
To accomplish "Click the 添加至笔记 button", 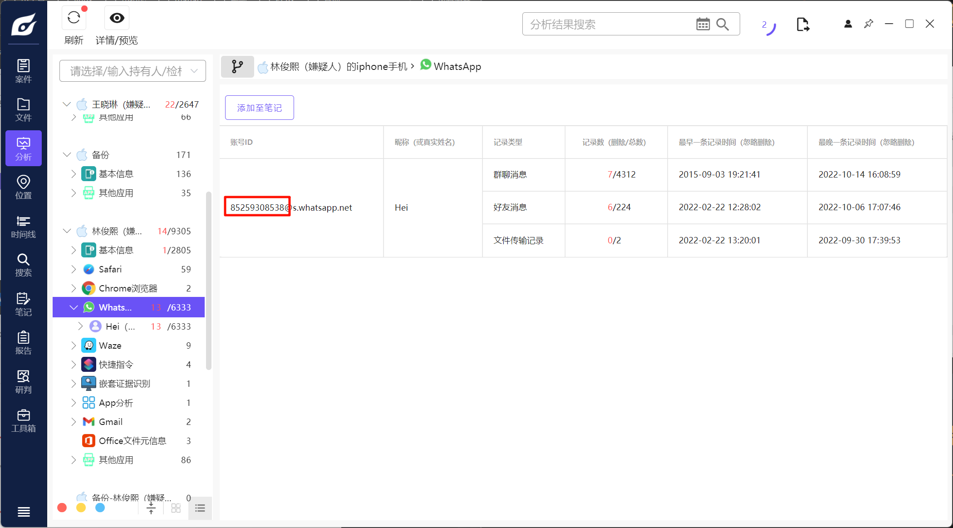I will pyautogui.click(x=260, y=108).
